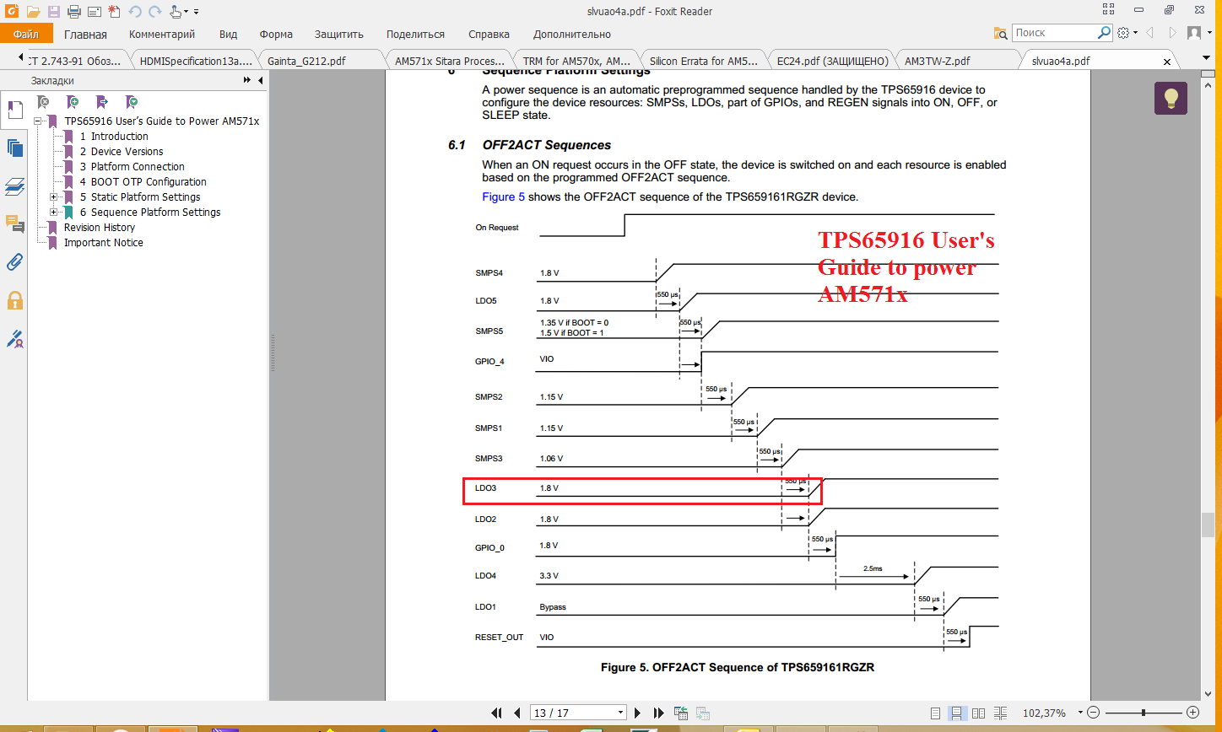This screenshot has height=732, width=1222.
Task: Click the lightbulb tips button
Action: tap(1171, 98)
